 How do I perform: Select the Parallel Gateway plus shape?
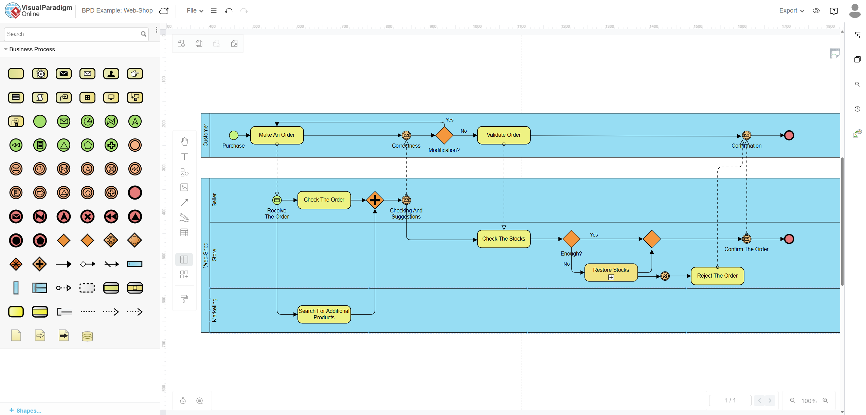tap(40, 264)
